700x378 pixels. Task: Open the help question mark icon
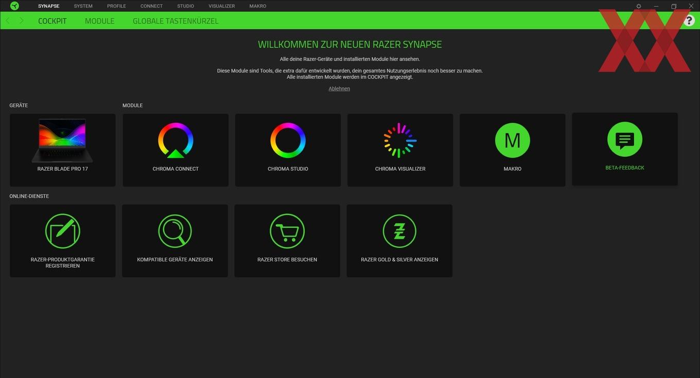point(689,21)
